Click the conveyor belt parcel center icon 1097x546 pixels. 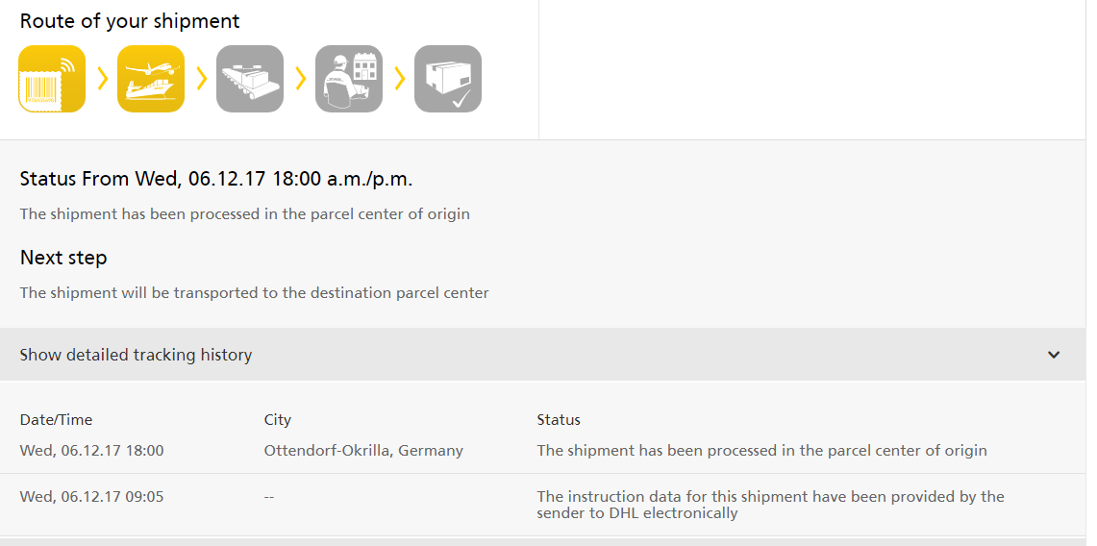250,79
